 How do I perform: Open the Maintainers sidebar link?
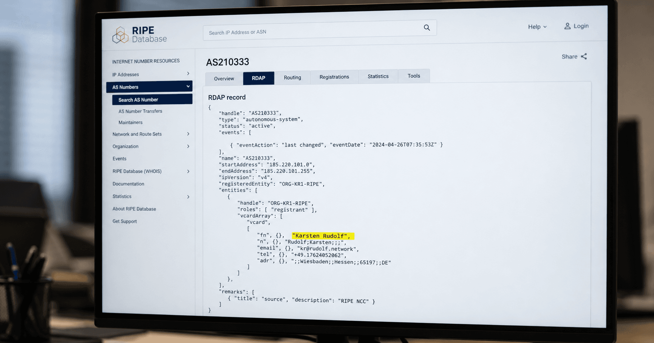click(130, 123)
